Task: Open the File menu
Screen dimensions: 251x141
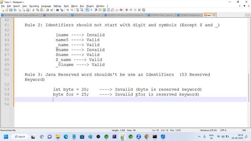Action: coord(3,6)
